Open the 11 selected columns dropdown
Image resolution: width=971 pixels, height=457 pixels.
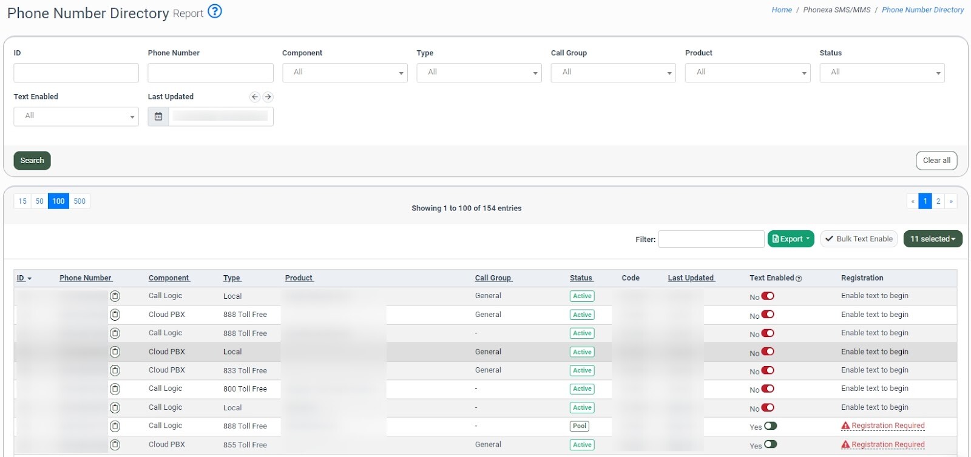933,239
